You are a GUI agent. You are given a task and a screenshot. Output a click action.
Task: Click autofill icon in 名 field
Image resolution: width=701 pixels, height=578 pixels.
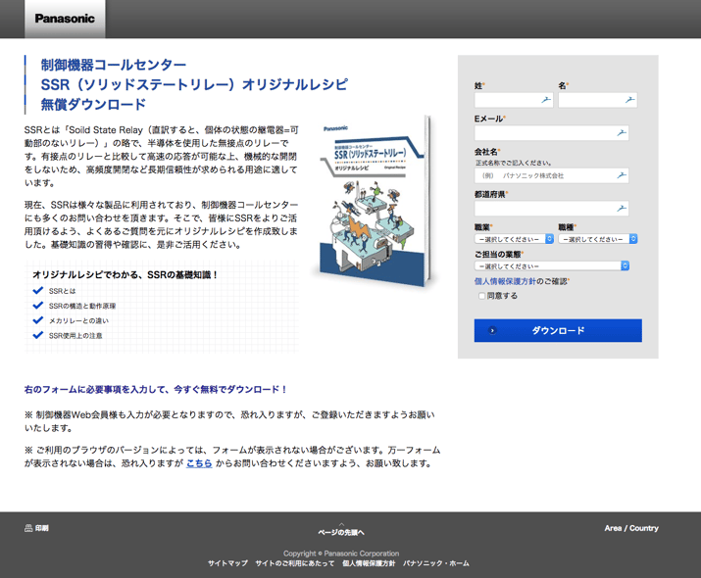click(x=628, y=100)
